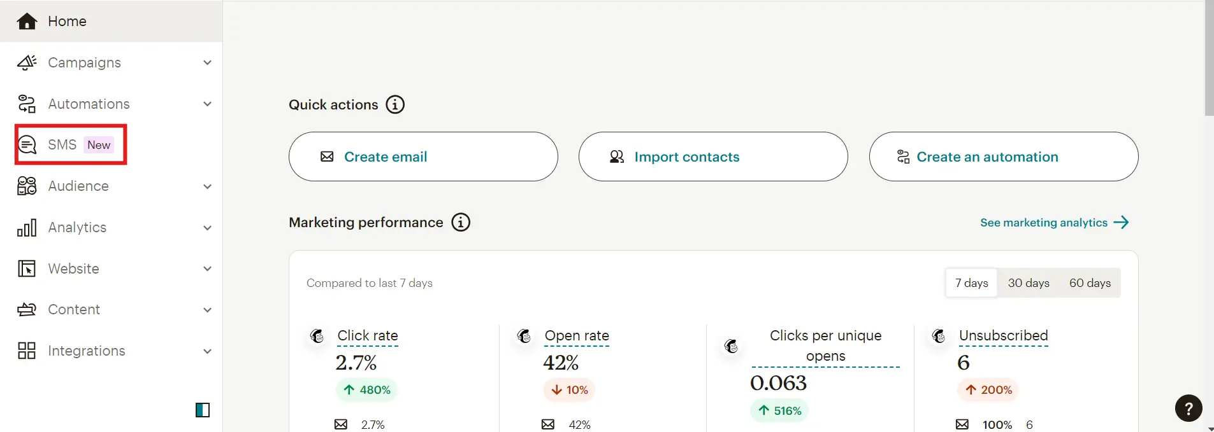The image size is (1214, 432).
Task: Open the Integrations sidebar item
Action: coord(86,351)
